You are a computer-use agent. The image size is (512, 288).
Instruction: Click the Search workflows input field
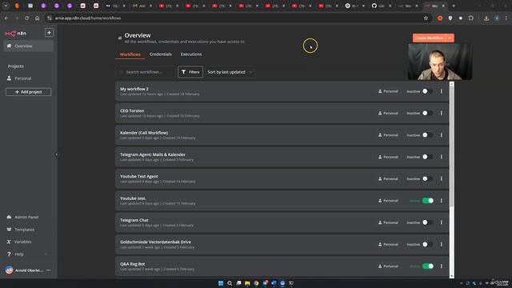[x=146, y=72]
